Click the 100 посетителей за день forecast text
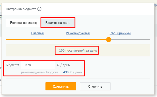 pyautogui.click(x=78, y=51)
